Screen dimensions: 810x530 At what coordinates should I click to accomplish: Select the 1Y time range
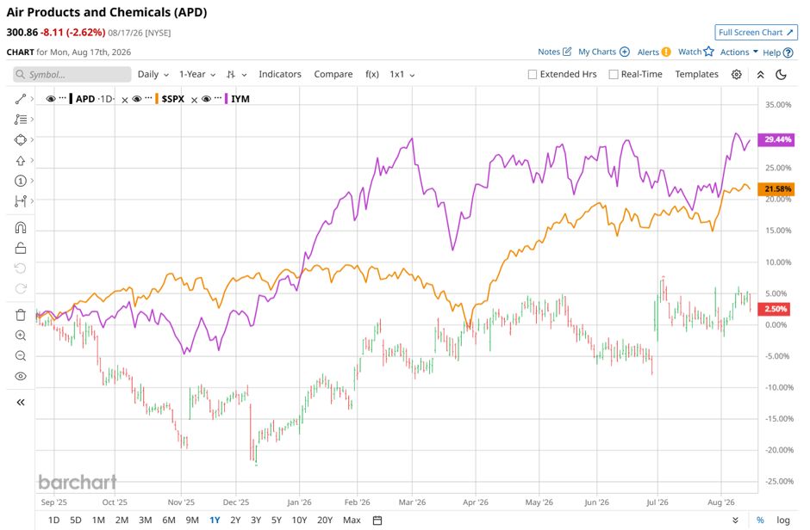(x=215, y=521)
